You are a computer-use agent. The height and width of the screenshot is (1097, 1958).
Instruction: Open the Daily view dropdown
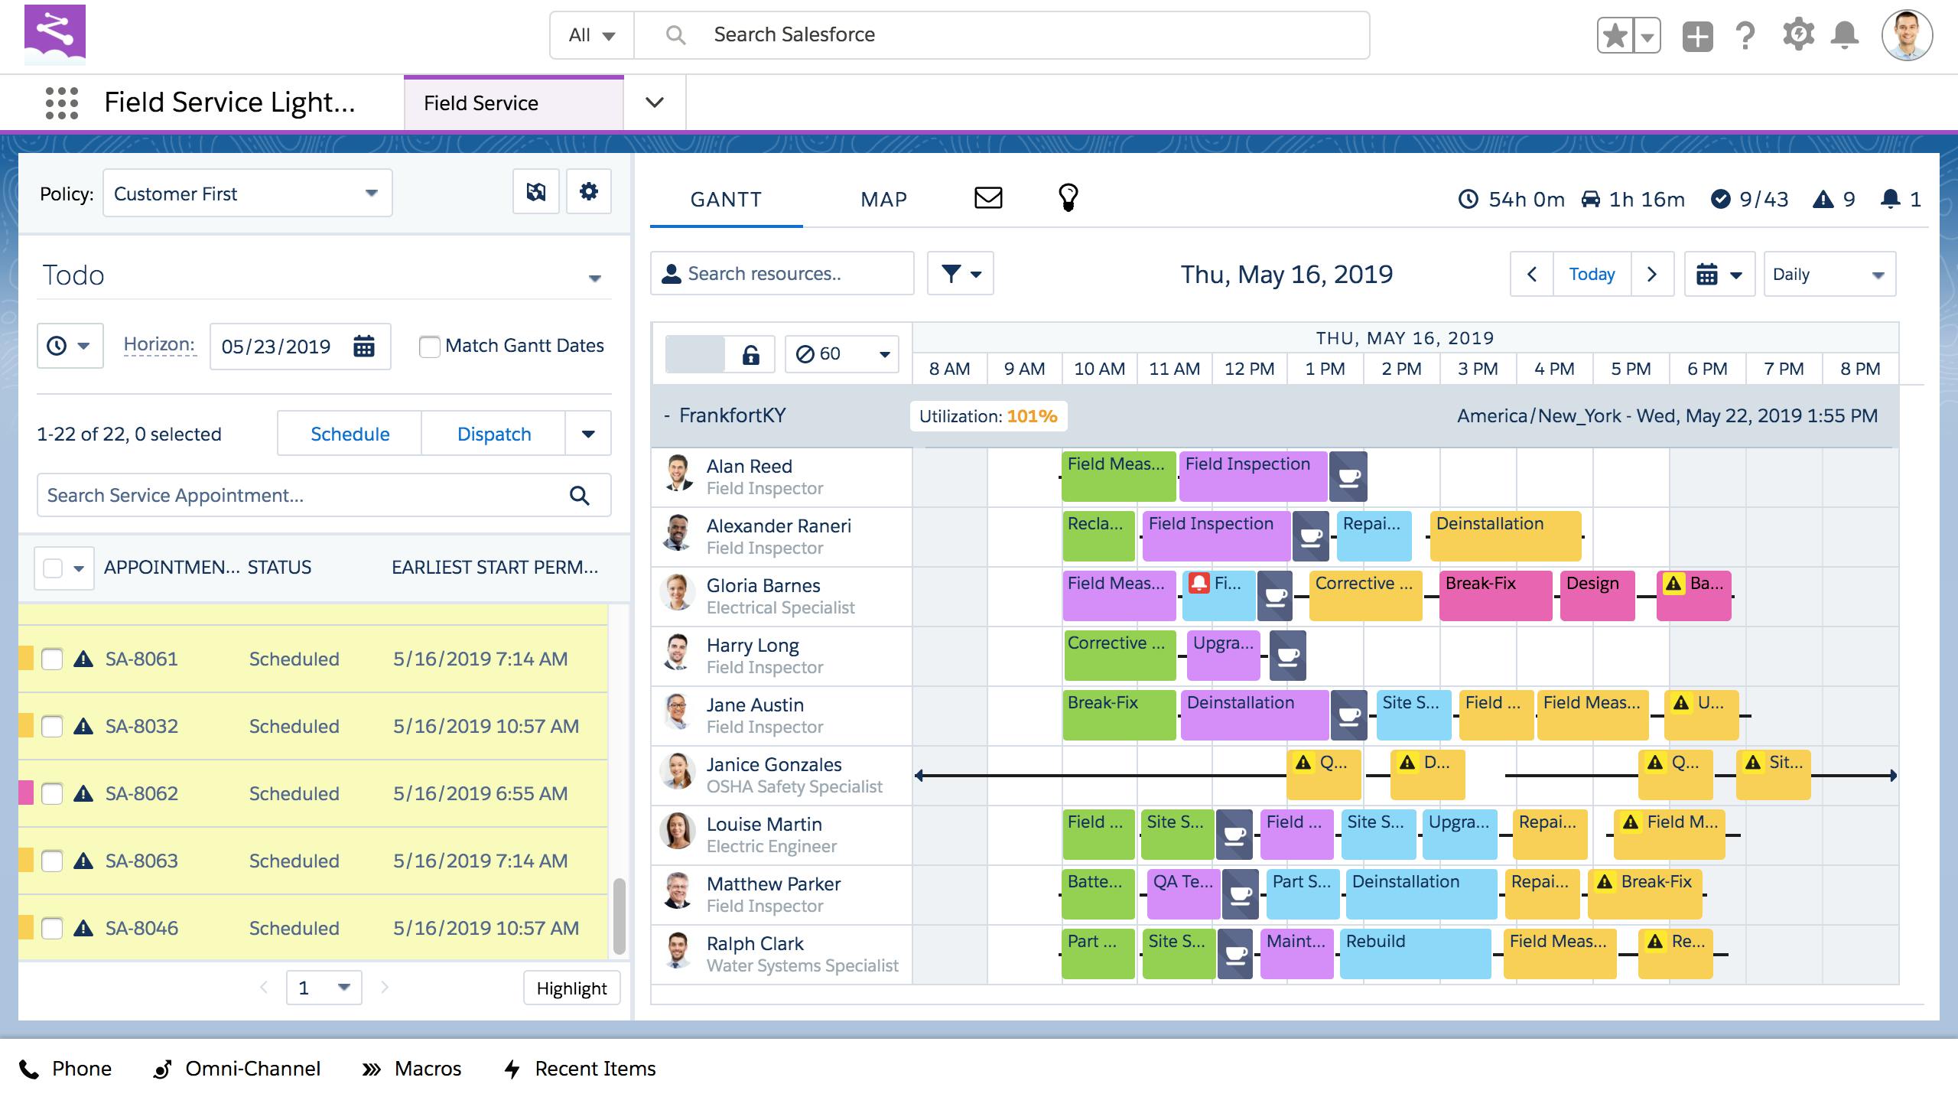click(x=1830, y=274)
